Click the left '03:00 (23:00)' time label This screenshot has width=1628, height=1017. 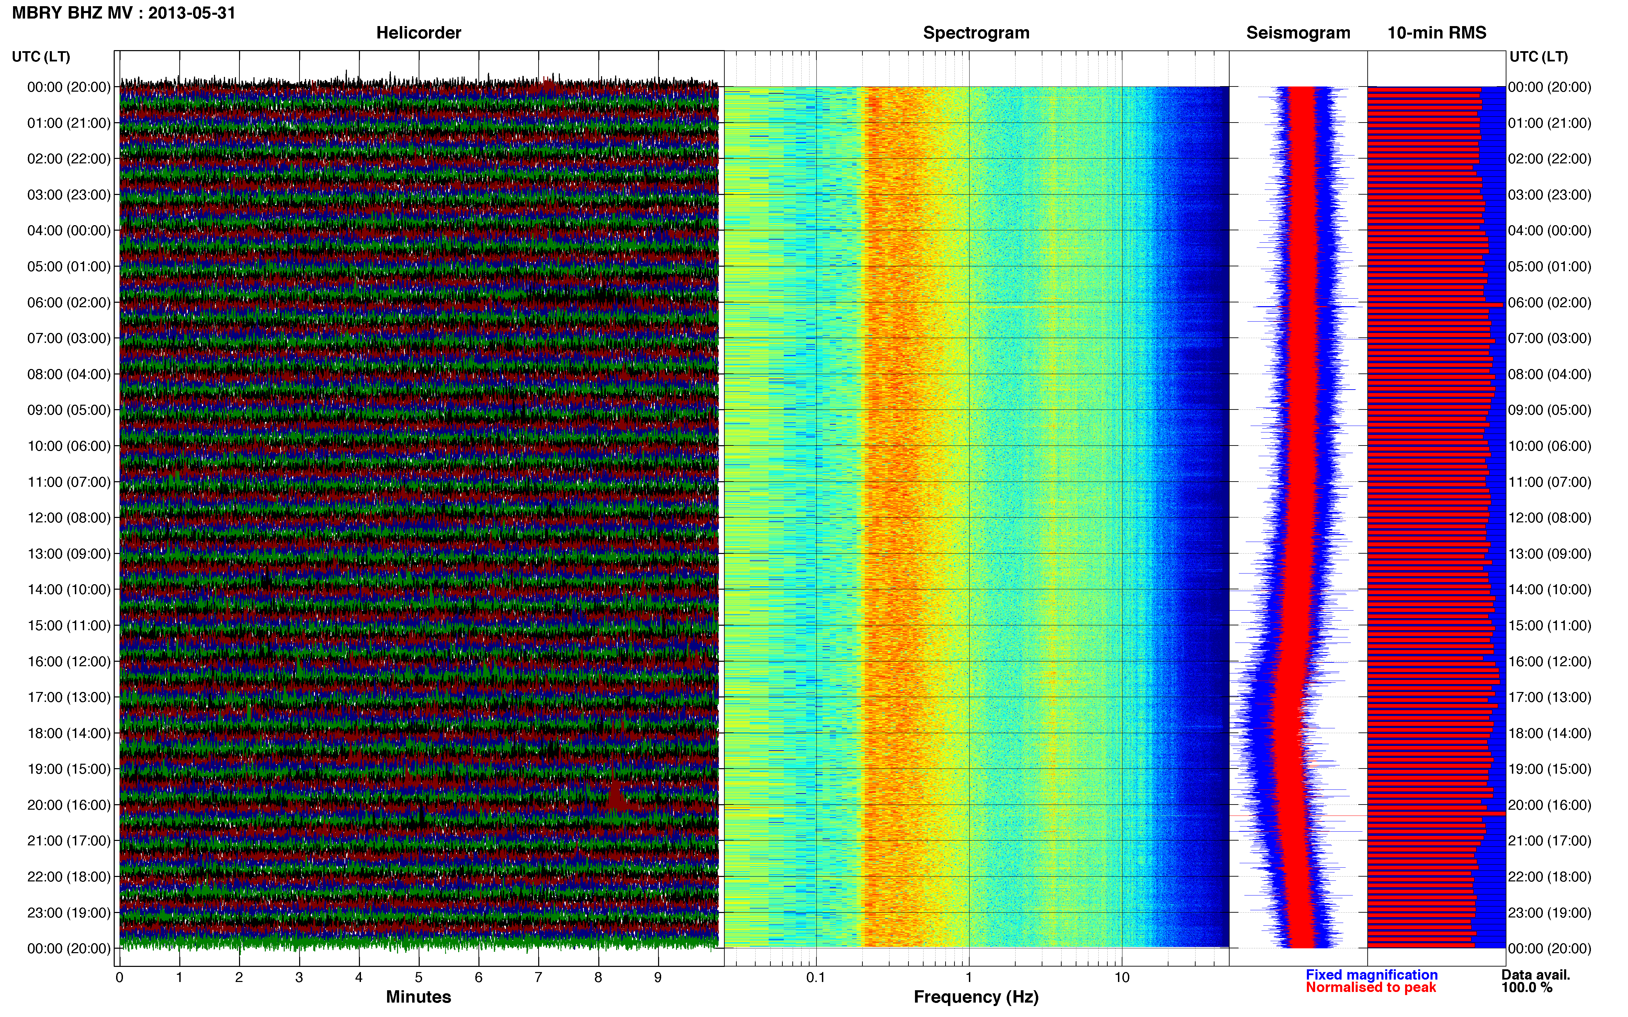[x=69, y=195]
